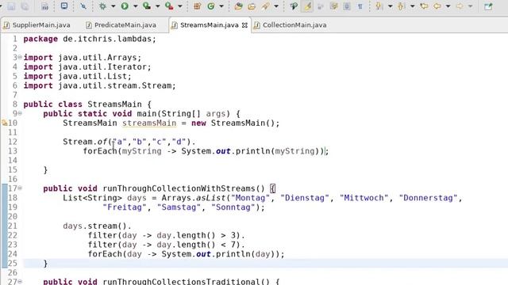Screen dimensions: 508x285
Task: Click the quick-fix warning marker on line 10
Action: (x=5, y=123)
